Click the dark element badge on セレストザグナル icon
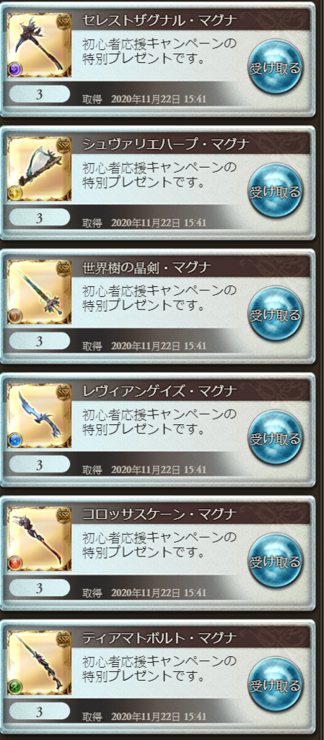The image size is (324, 740). pyautogui.click(x=15, y=69)
